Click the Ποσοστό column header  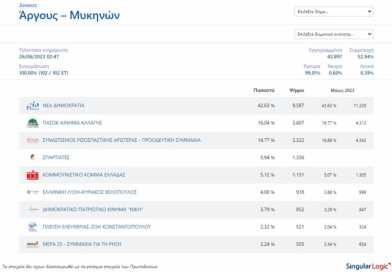tap(264, 90)
